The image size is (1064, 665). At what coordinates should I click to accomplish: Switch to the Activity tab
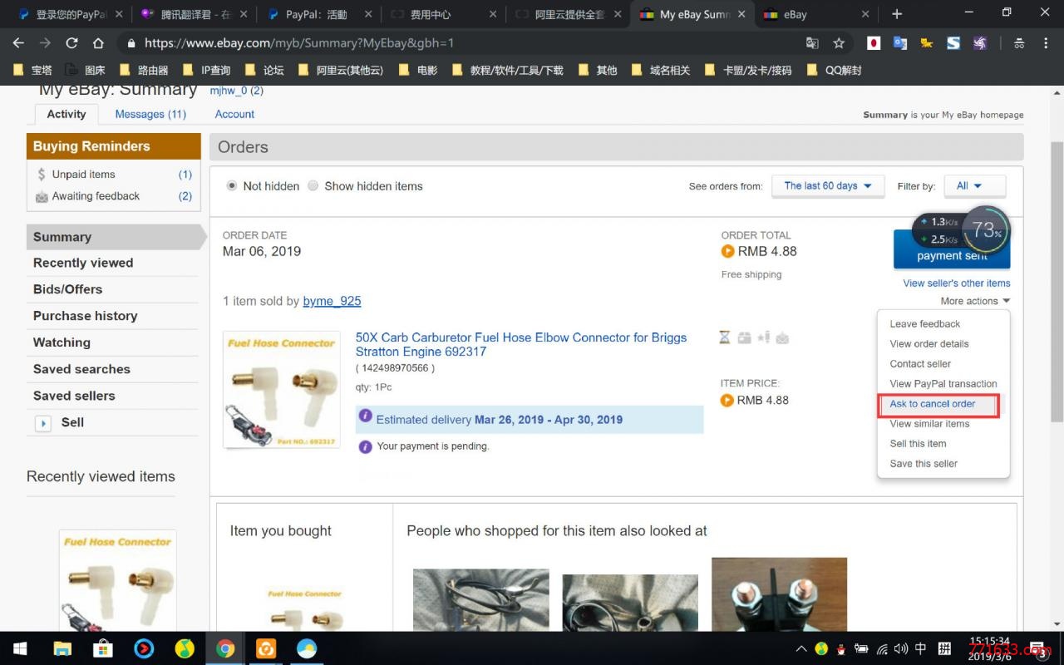coord(66,115)
